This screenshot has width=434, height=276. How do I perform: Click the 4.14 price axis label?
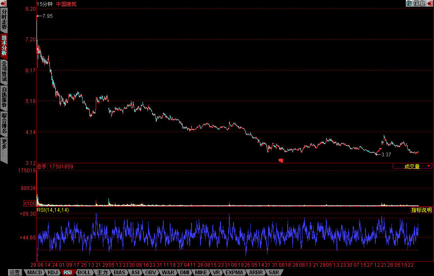(31, 132)
